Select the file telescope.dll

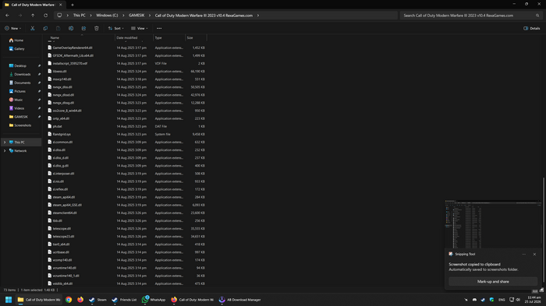click(62, 228)
